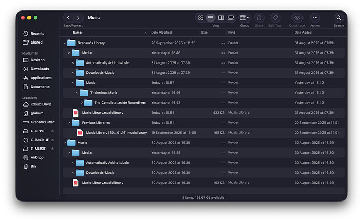This screenshot has height=222, width=363.
Task: Eject the G-MUSIC volume
Action: point(52,149)
